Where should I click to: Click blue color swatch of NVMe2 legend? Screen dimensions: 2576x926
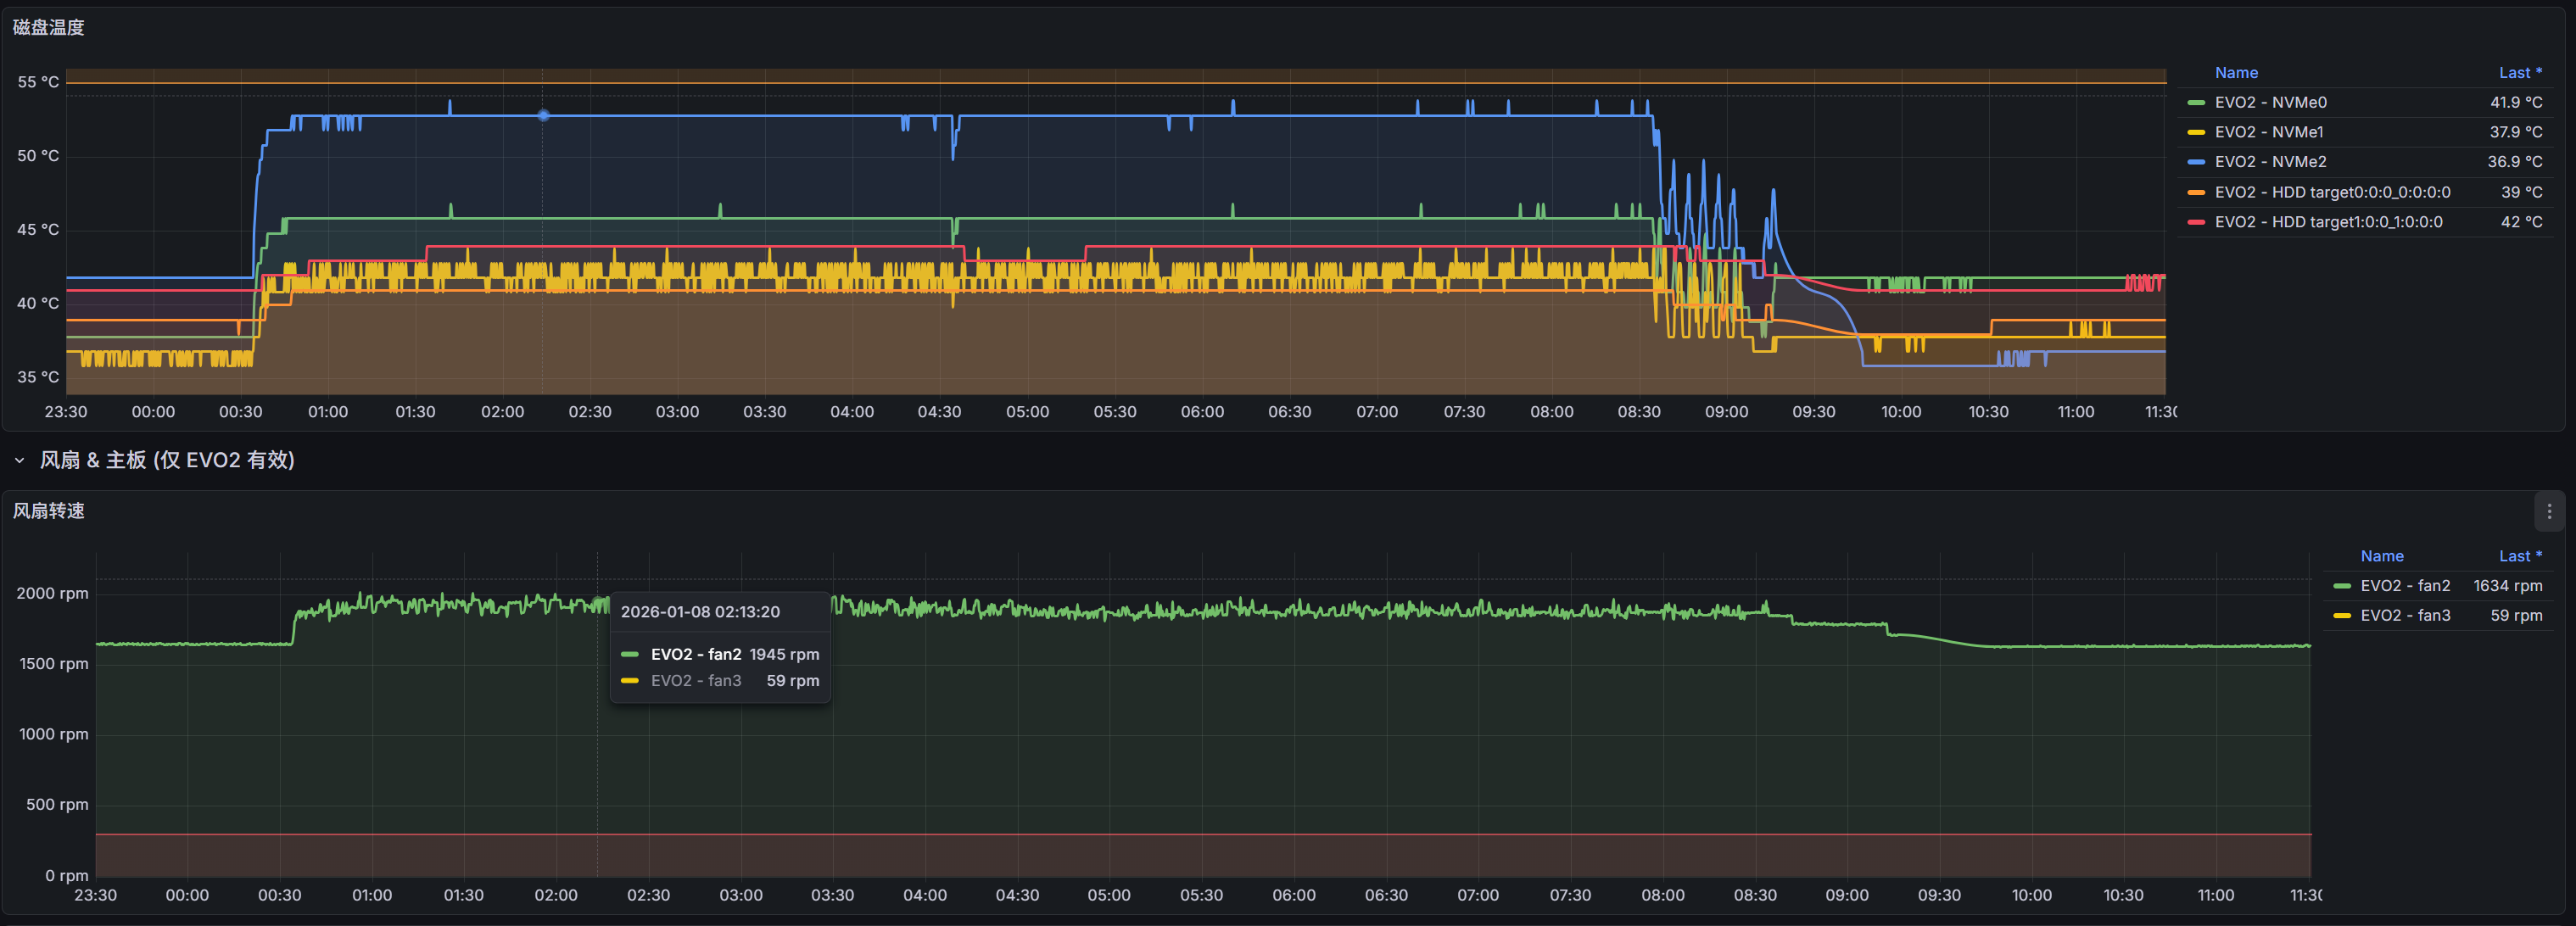2196,161
